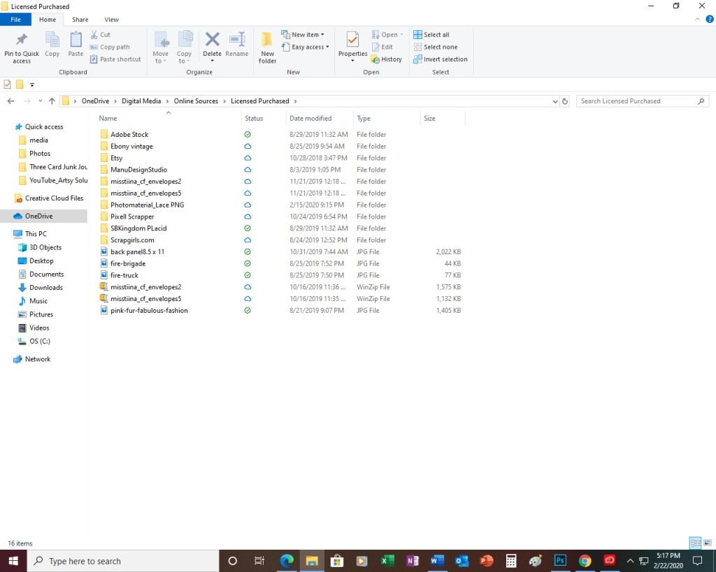This screenshot has height=572, width=716.
Task: Open the File menu tab
Action: click(x=15, y=20)
